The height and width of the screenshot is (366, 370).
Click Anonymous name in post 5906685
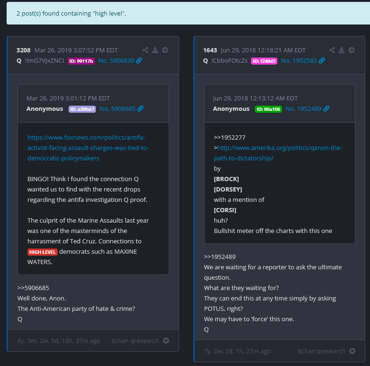tap(44, 109)
